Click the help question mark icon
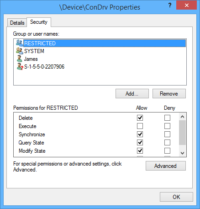The width and height of the screenshot is (200, 209). tap(170, 5)
